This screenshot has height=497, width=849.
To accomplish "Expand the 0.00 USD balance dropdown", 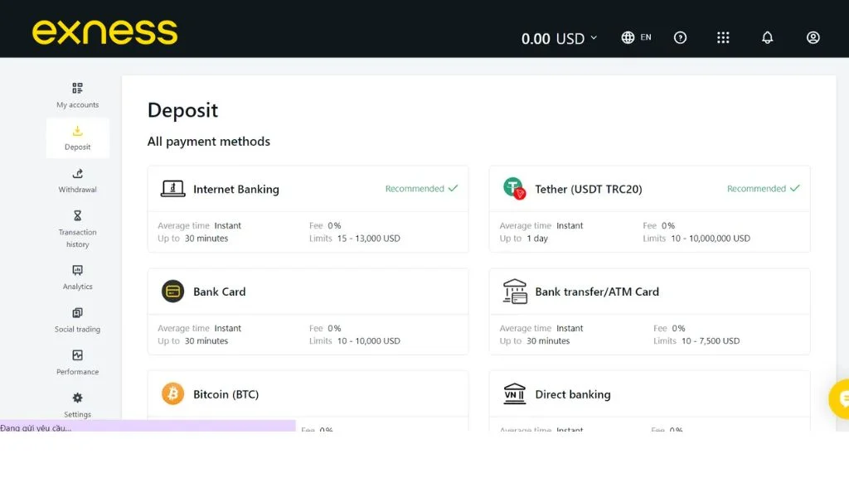I will (x=559, y=37).
